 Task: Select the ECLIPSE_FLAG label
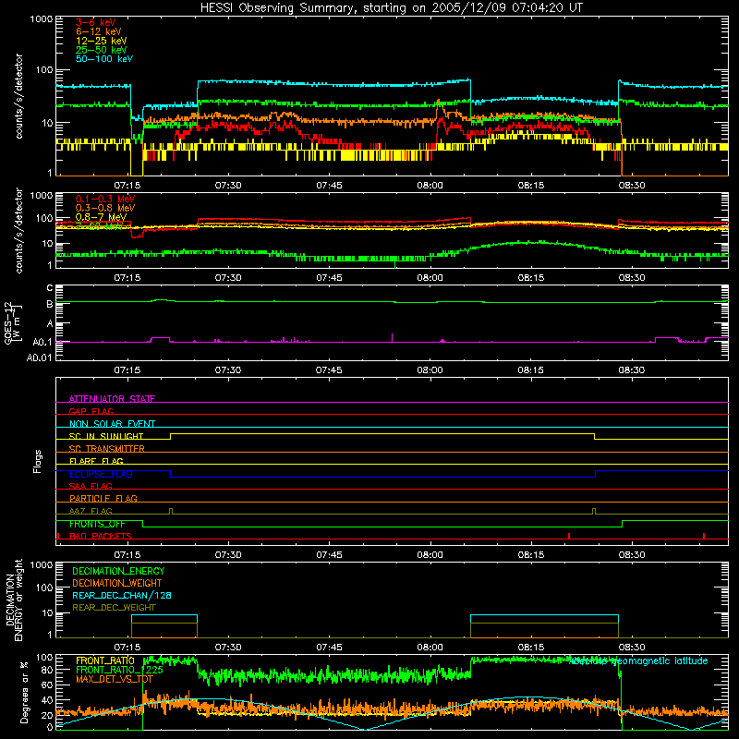pos(101,474)
